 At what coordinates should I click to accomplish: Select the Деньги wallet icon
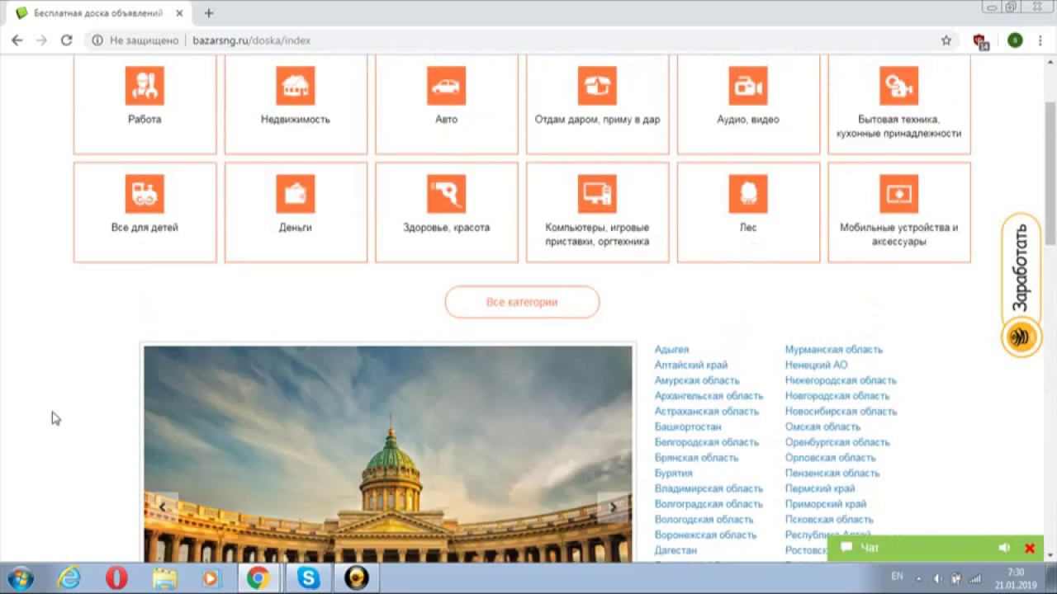point(296,194)
